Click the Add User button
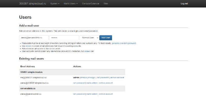This screenshot has width=206, height=99. tap(106, 38)
